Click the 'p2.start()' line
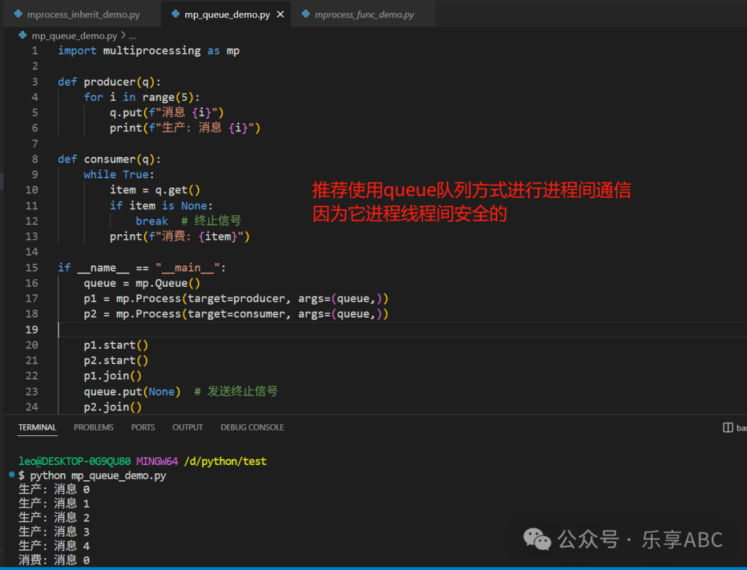 116,361
